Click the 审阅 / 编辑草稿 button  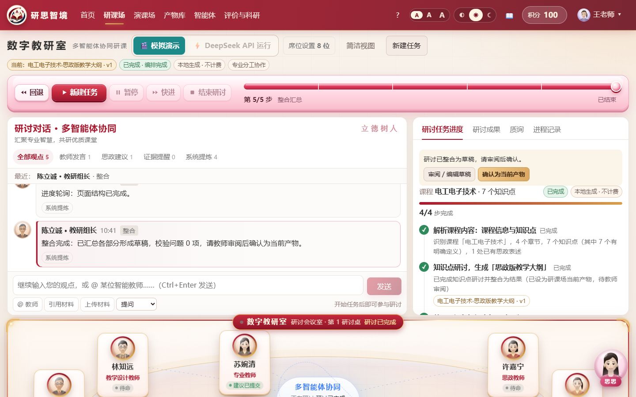(450, 174)
